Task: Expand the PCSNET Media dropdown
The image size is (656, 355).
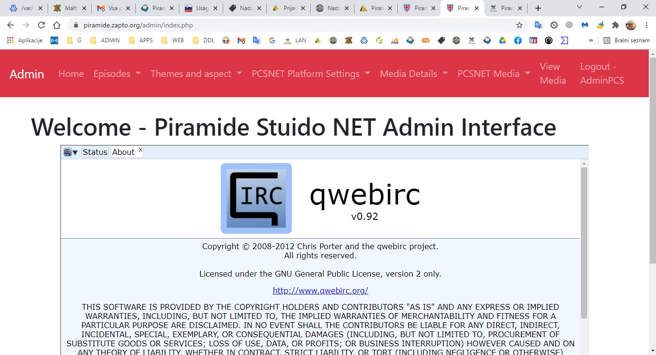Action: (x=493, y=74)
